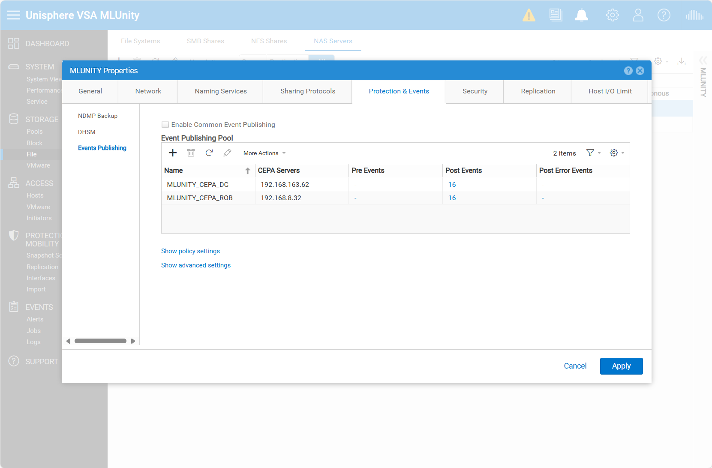Expand the More Actions dropdown
This screenshot has width=712, height=468.
point(264,153)
